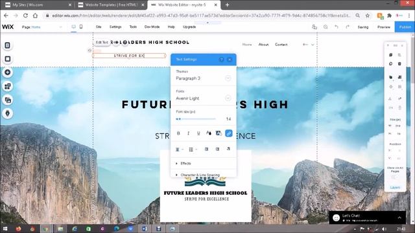Image resolution: width=415 pixels, height=233 pixels.
Task: Open the Themes dropdown showing Paragraph 3
Action: 203,78
